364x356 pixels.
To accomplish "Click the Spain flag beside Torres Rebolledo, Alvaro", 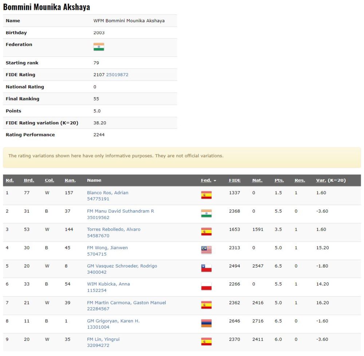I will 206,232.
